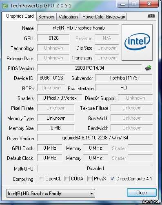
Task: Click the Memory Type field showing Unknown
Action: (56, 118)
